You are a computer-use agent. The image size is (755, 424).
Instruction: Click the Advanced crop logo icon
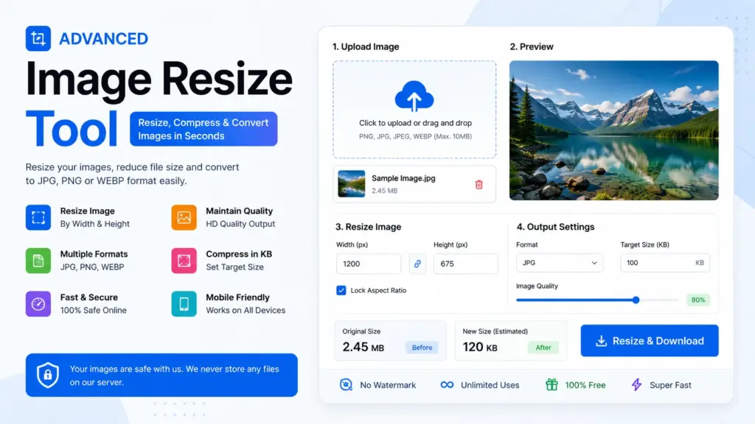coord(38,38)
